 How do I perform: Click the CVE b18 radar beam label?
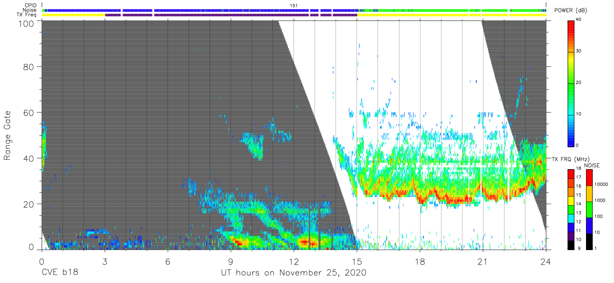(59, 273)
